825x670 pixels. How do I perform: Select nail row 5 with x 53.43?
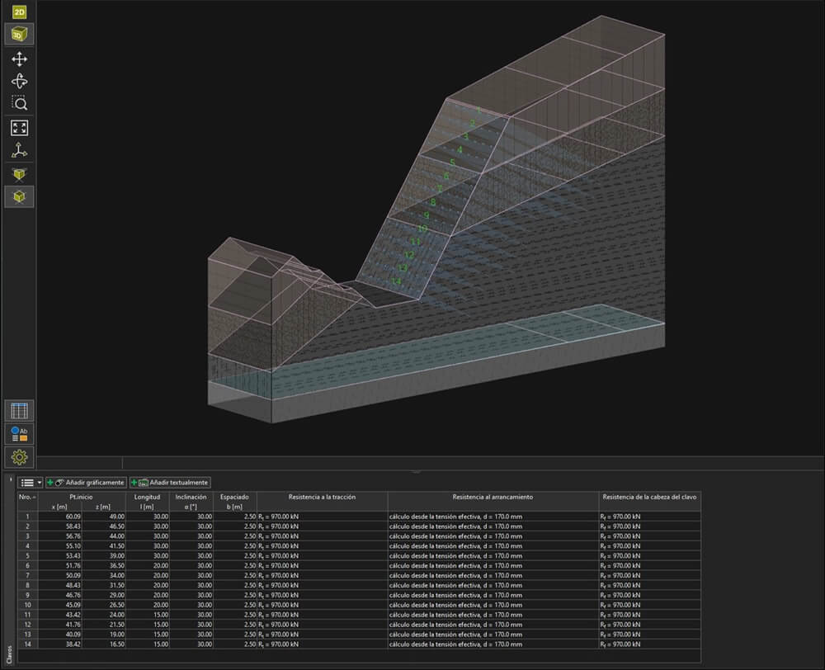tap(359, 556)
